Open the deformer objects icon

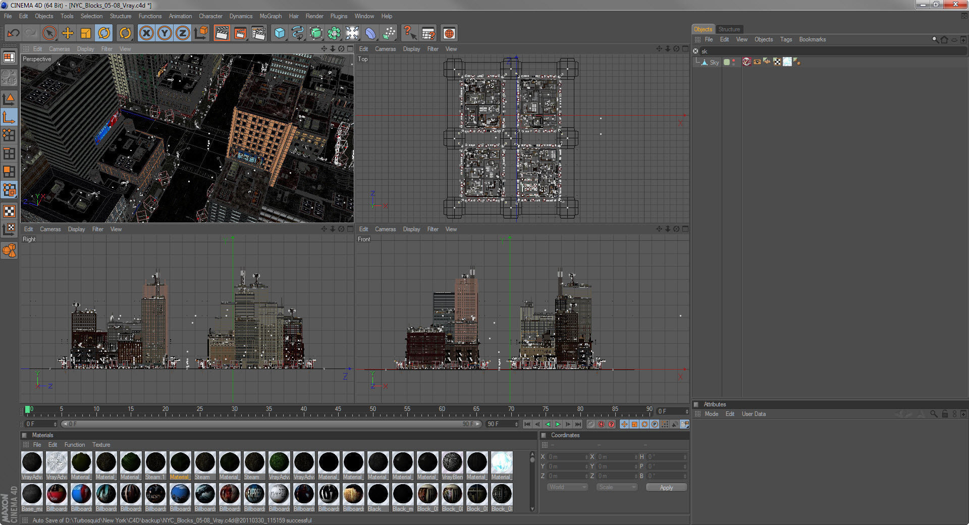[370, 33]
